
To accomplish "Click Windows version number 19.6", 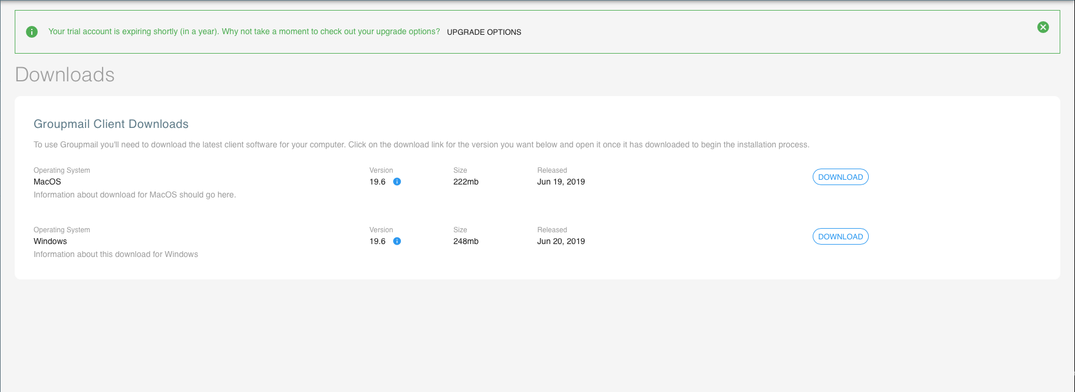I will 377,241.
